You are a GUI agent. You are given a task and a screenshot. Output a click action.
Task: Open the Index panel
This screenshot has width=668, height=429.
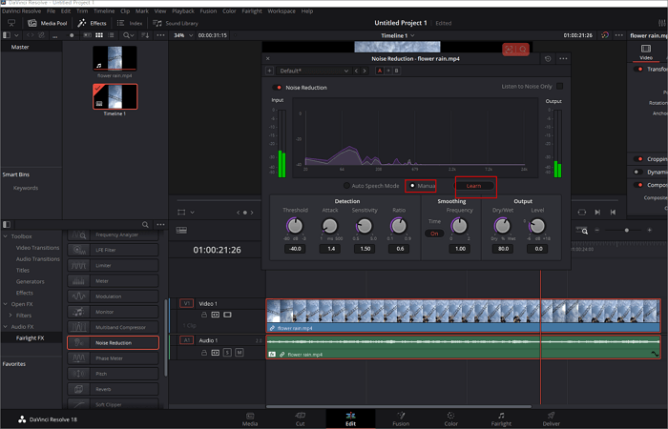point(130,23)
